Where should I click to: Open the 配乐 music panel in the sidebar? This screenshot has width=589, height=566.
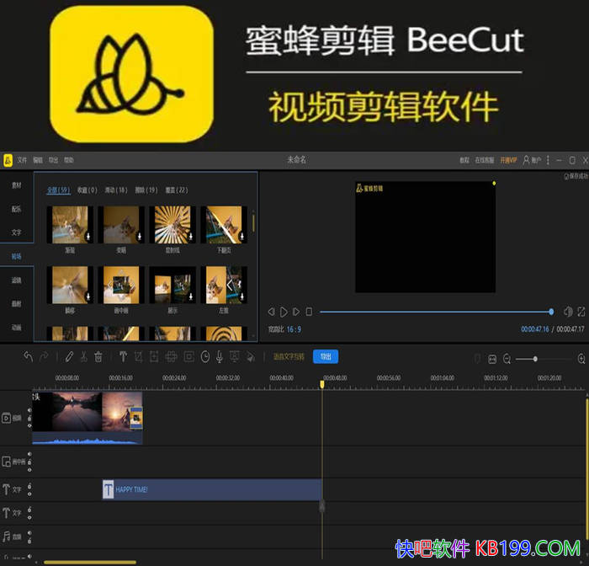(17, 209)
